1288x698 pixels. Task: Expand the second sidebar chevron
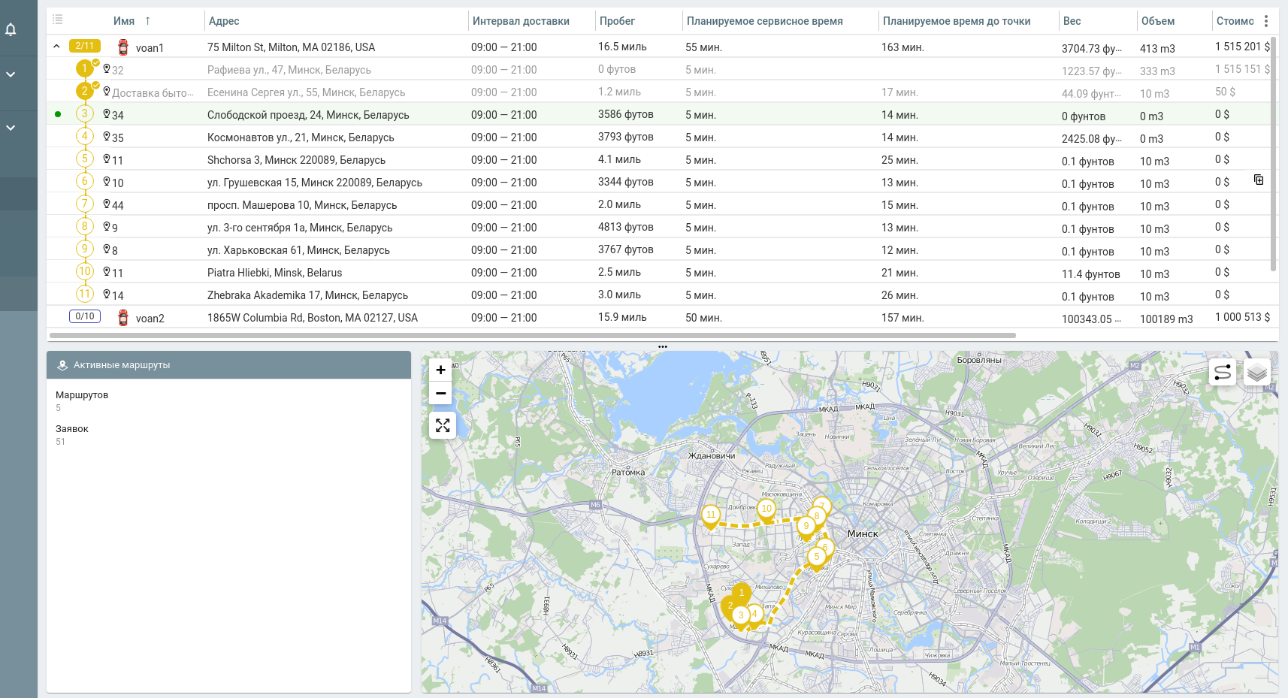tap(11, 128)
